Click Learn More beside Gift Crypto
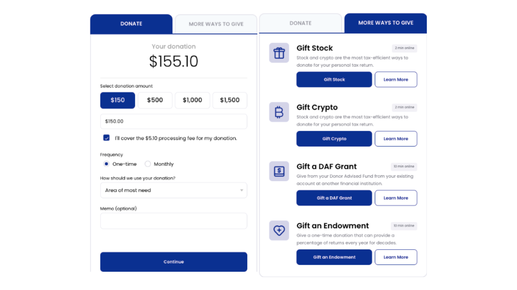 (396, 139)
